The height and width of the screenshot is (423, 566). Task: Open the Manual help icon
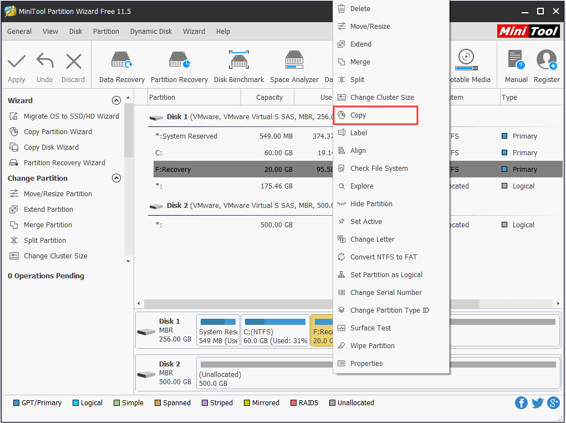(516, 59)
